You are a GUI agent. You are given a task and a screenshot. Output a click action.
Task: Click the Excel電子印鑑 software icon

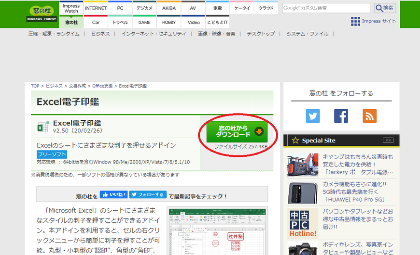tap(43, 127)
